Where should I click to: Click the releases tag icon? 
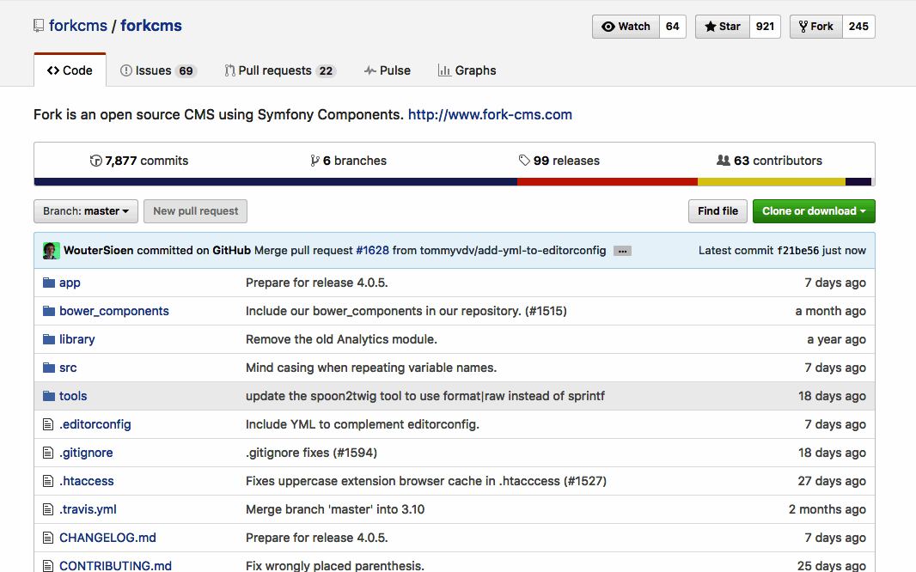(x=524, y=161)
